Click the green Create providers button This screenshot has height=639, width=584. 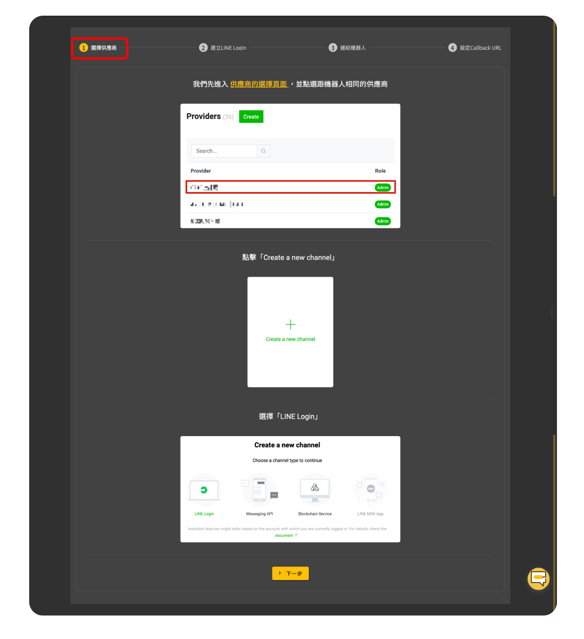(x=251, y=116)
